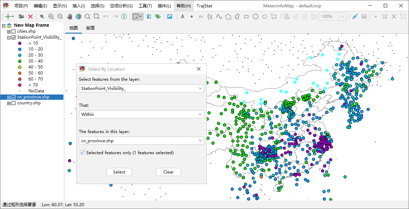Select the label tag icon in toolbar
Screen dimensions: 409x209
[158, 17]
